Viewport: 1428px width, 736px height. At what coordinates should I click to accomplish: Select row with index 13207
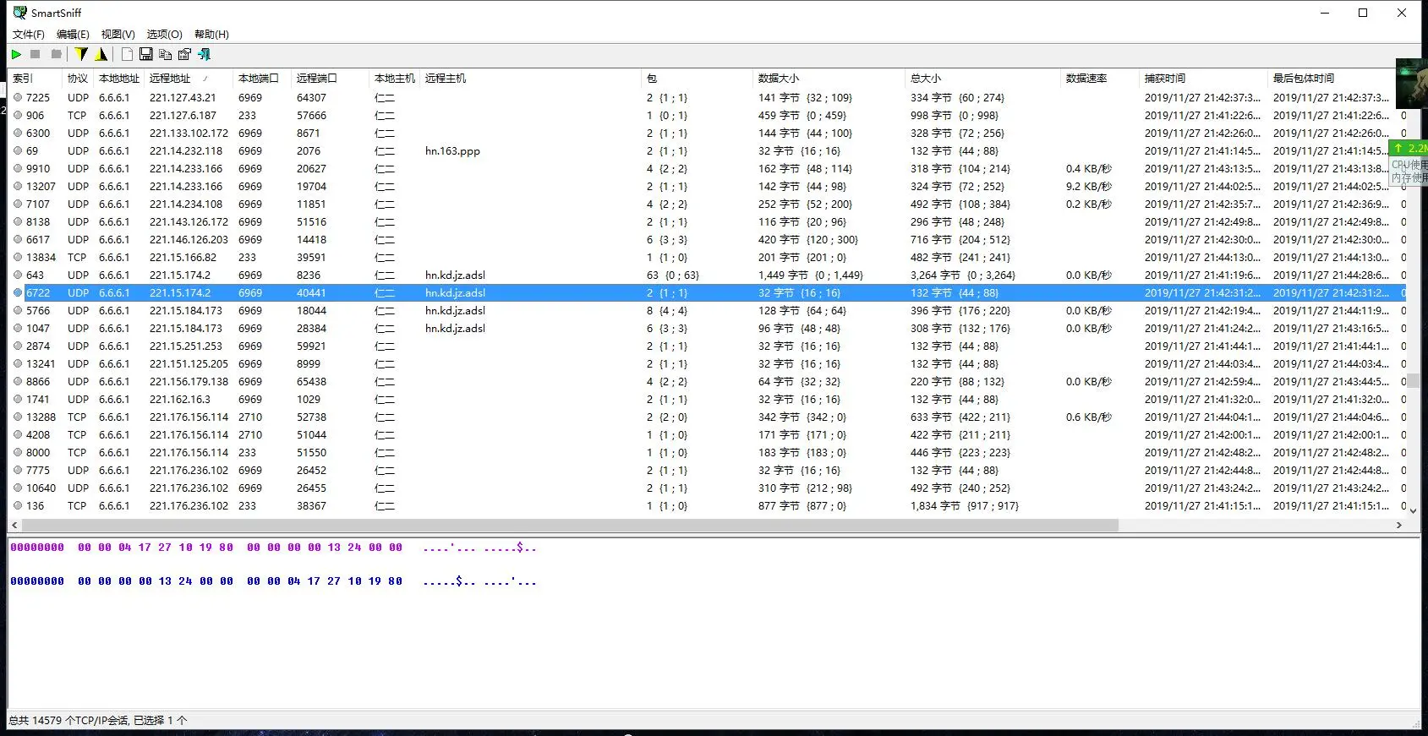point(706,186)
